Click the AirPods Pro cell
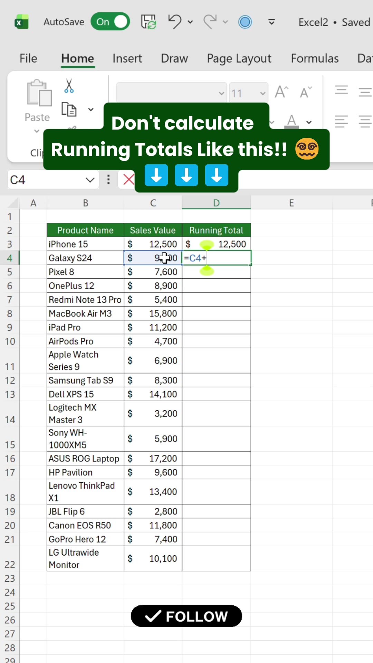373x663 pixels. point(85,341)
